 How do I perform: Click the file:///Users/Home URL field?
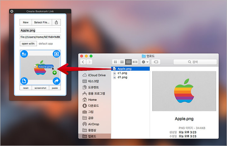pos(40,37)
